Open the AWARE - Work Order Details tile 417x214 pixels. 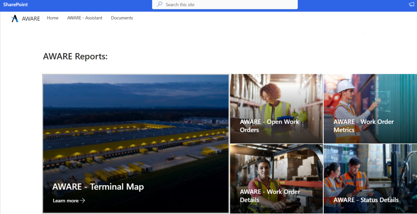277,179
